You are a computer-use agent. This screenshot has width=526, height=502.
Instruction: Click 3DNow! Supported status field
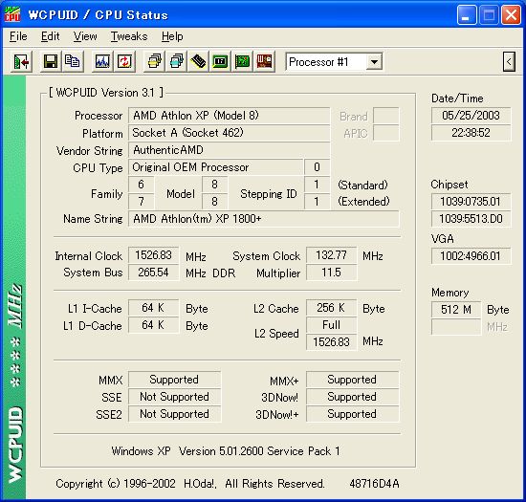coord(352,397)
